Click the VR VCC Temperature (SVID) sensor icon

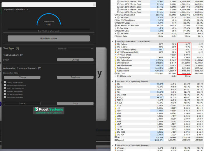click(115, 52)
